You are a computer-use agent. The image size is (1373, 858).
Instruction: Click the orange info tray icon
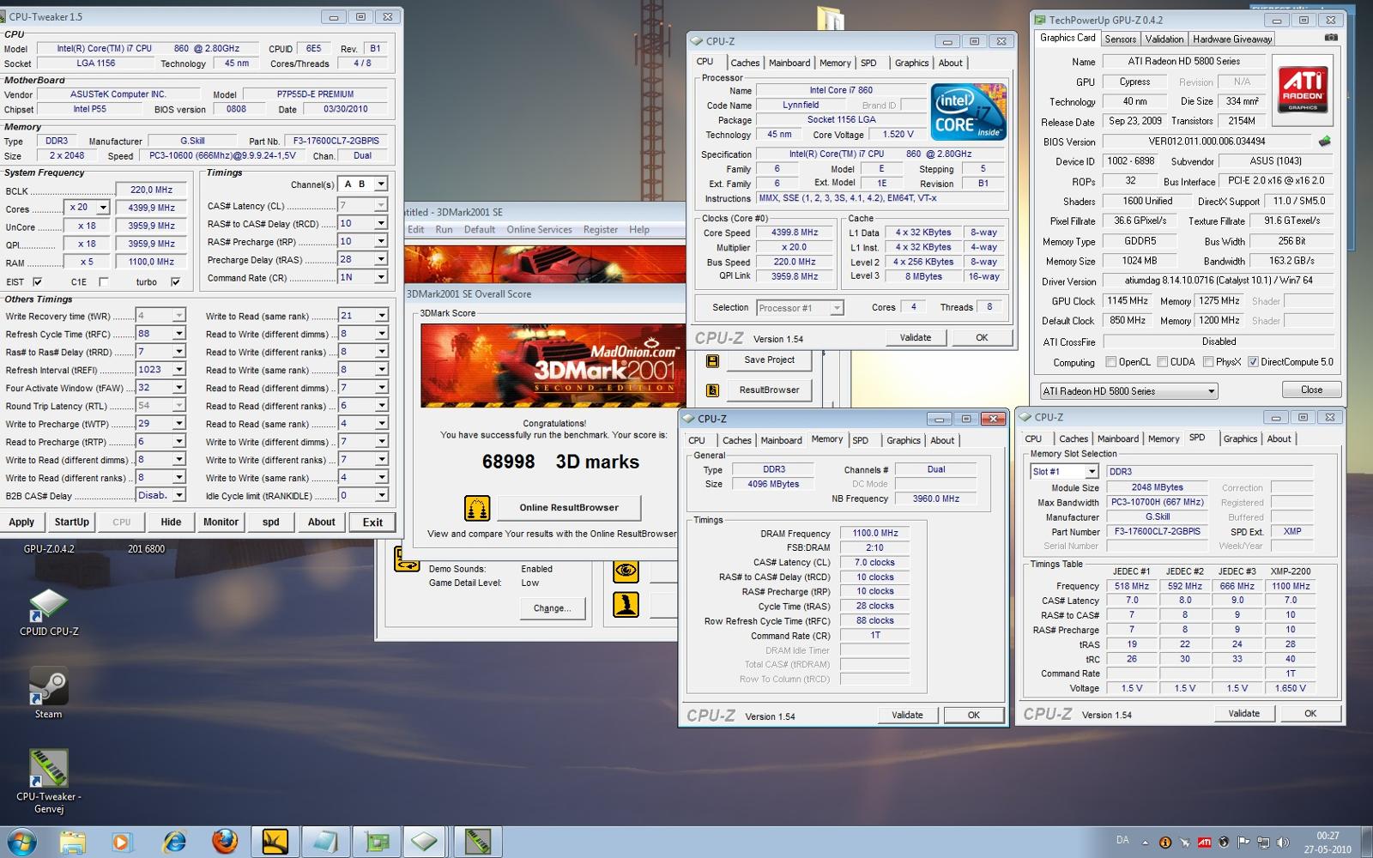click(x=1165, y=843)
